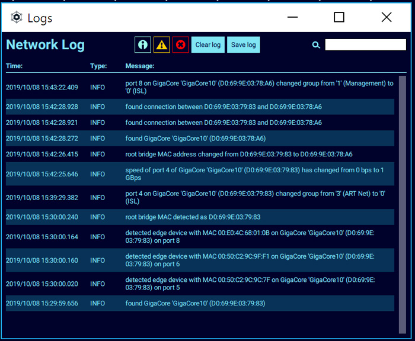Click timestamp 2019/10/08 15:30:00.164
Viewport: 415px width, 341px height.
tap(42, 237)
